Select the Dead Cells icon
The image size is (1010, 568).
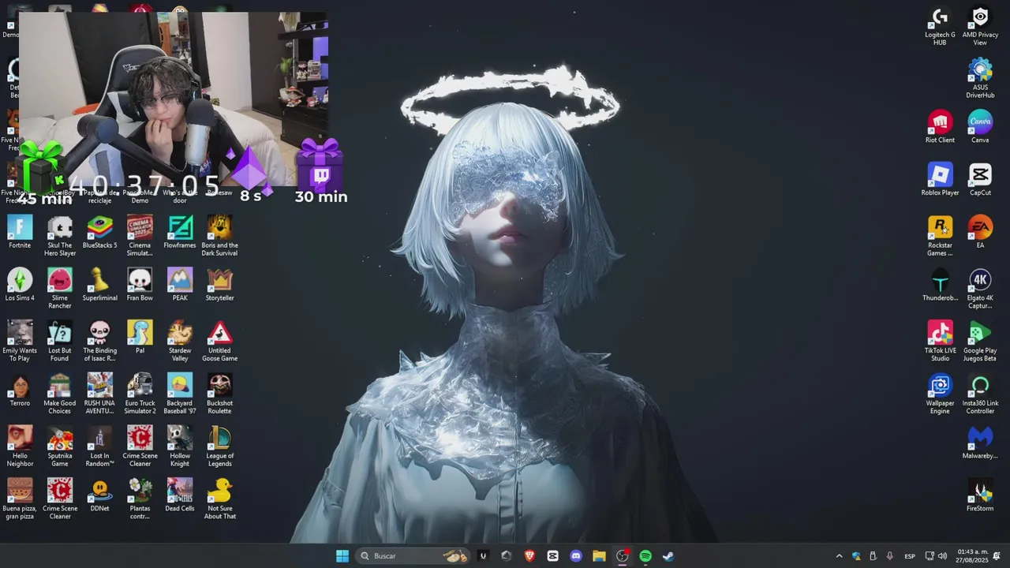coord(180,495)
